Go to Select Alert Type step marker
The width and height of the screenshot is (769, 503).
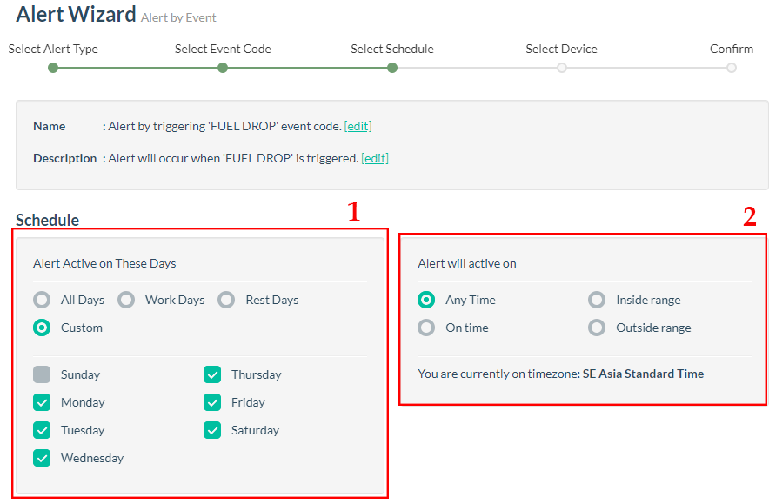tap(53, 68)
